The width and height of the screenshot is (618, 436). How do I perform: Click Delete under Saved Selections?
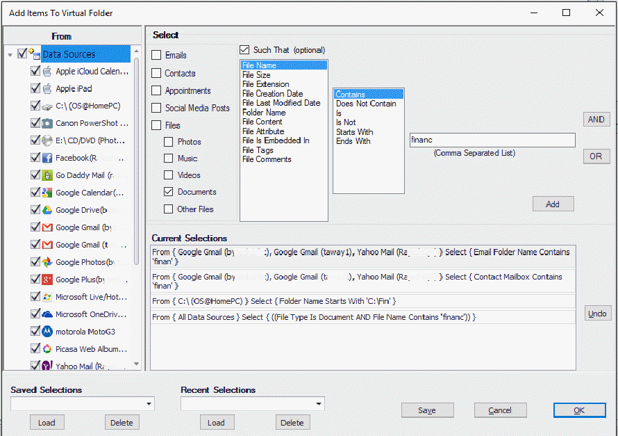tap(122, 423)
